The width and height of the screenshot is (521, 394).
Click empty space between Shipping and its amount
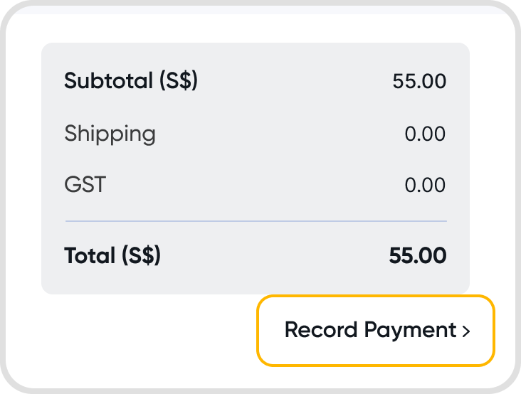coord(278,134)
